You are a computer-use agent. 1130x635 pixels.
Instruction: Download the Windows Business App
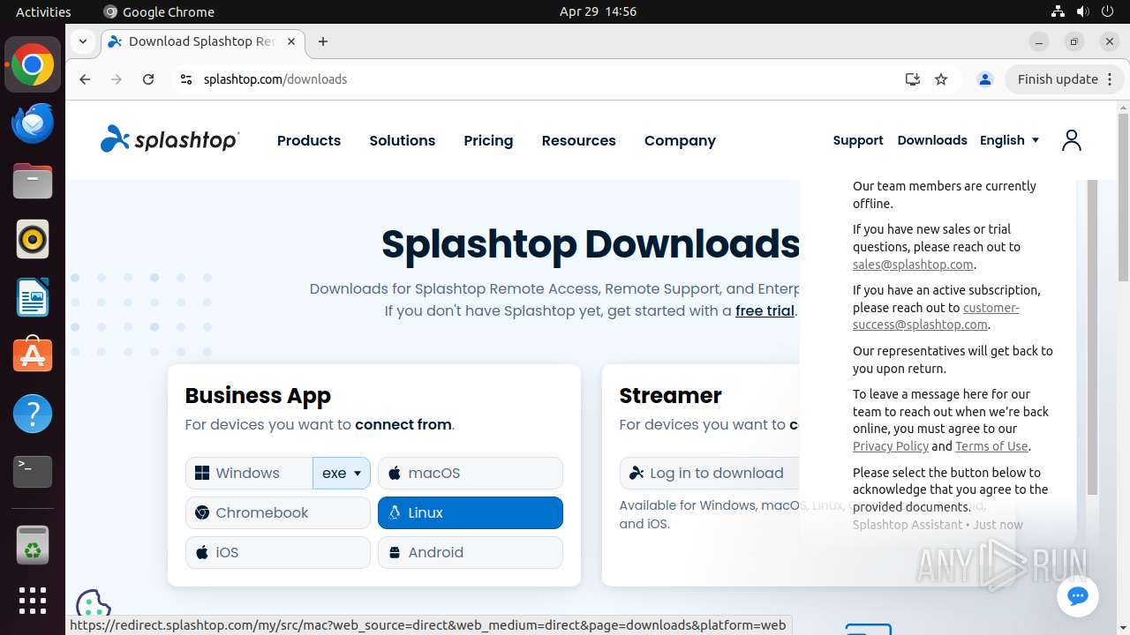(x=249, y=473)
